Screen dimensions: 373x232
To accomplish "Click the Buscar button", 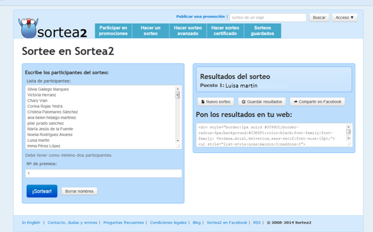I will coord(319,17).
